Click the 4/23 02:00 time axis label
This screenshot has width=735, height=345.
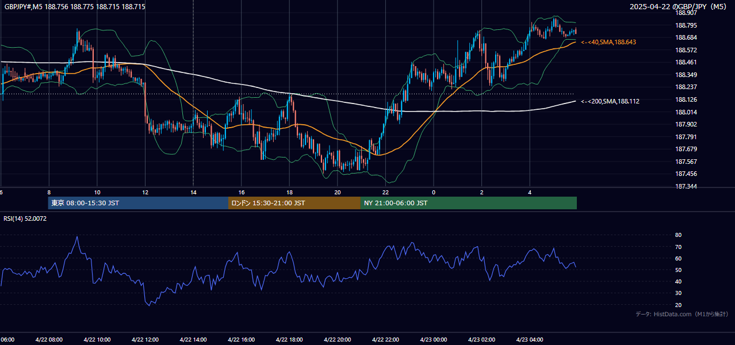(482, 339)
